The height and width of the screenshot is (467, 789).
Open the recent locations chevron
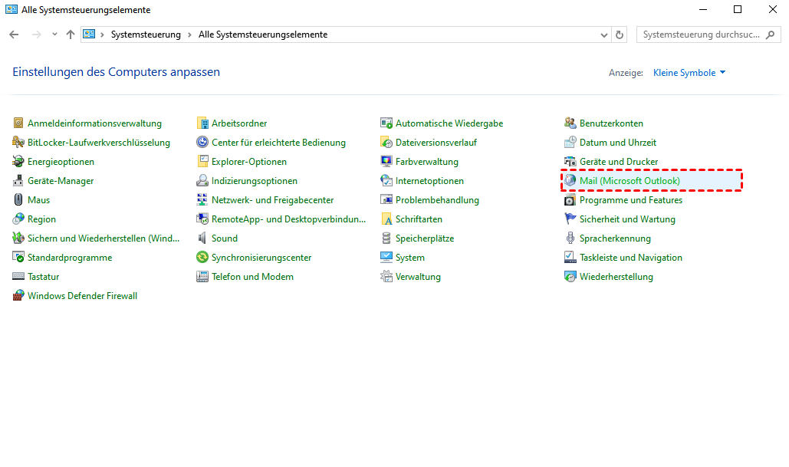point(54,35)
